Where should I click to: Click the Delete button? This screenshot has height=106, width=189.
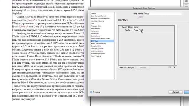coord(143,68)
